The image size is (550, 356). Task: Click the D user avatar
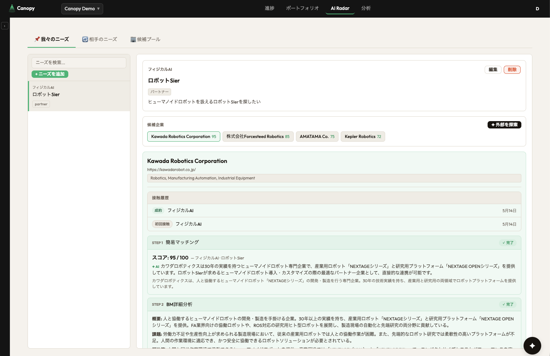537,8
